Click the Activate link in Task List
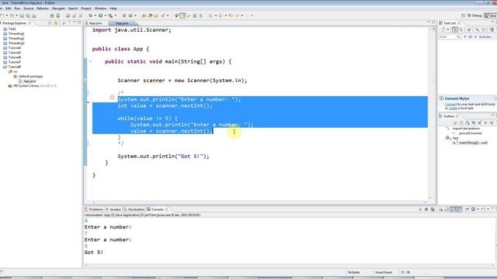Screen dimensions: 497x279 [x=485, y=37]
